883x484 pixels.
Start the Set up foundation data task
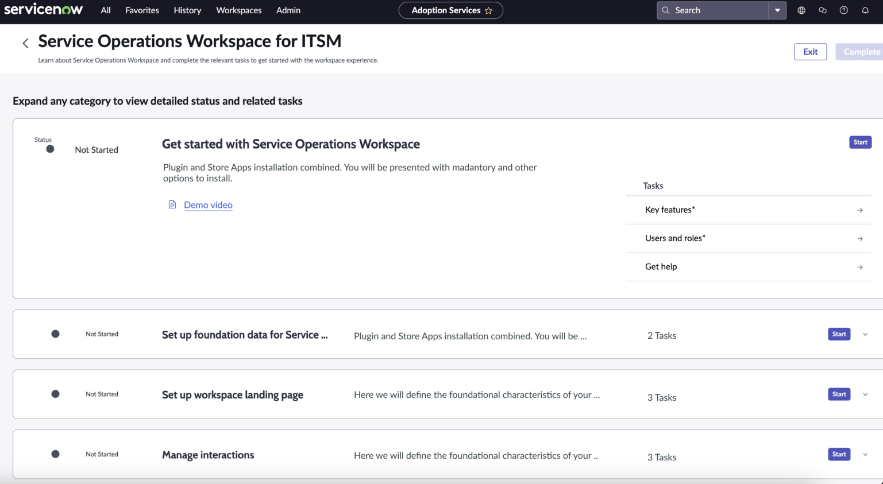(839, 334)
